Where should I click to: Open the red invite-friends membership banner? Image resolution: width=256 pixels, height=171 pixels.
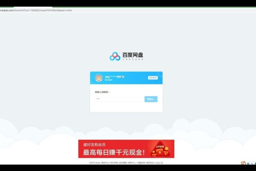click(x=126, y=149)
